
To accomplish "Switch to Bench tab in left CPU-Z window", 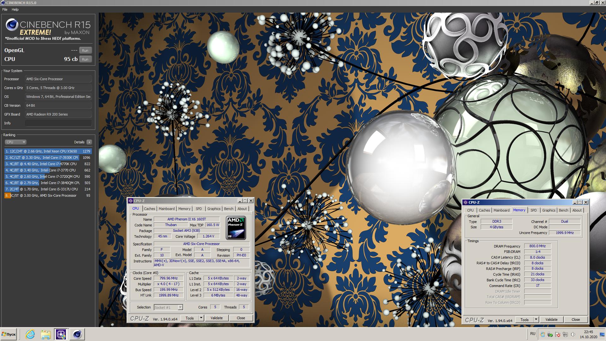I will pos(229,209).
